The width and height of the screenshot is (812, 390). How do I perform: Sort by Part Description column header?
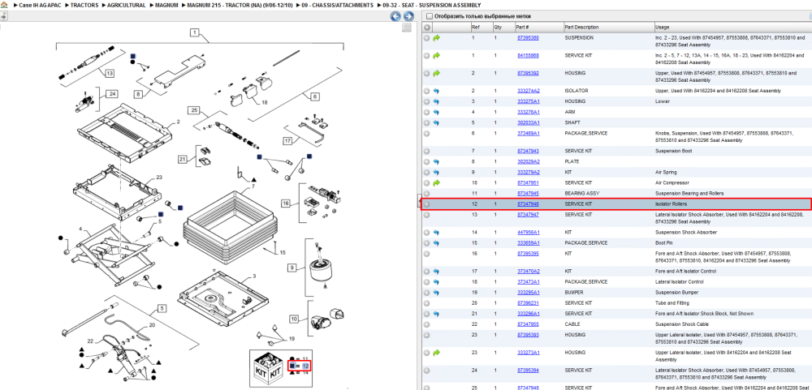pos(581,28)
